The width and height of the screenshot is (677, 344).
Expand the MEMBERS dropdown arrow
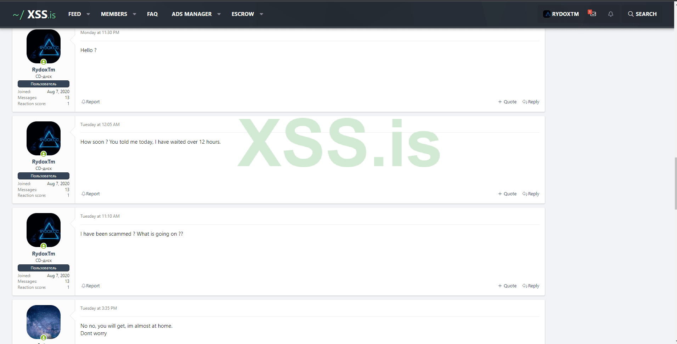(135, 14)
